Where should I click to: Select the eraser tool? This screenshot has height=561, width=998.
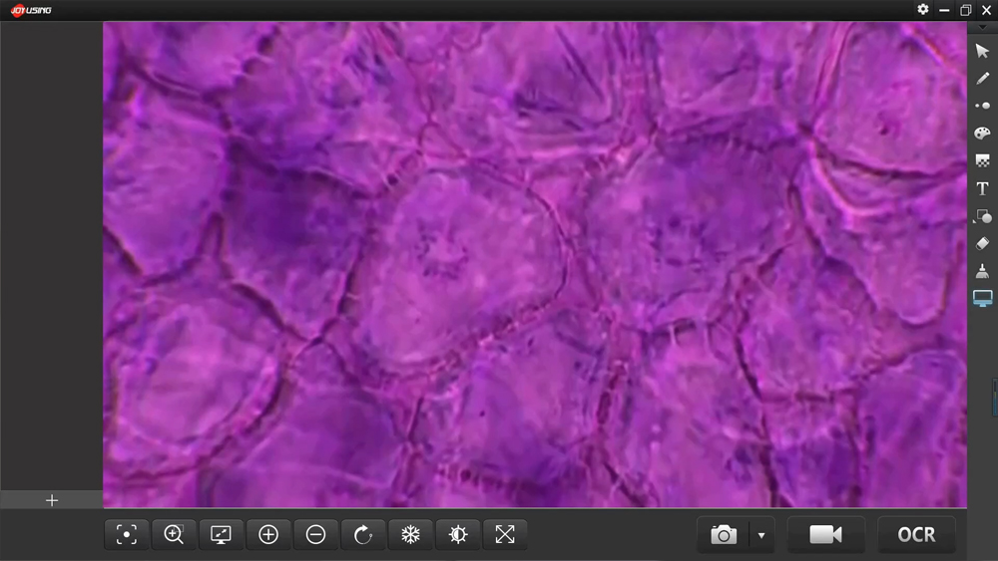click(982, 243)
